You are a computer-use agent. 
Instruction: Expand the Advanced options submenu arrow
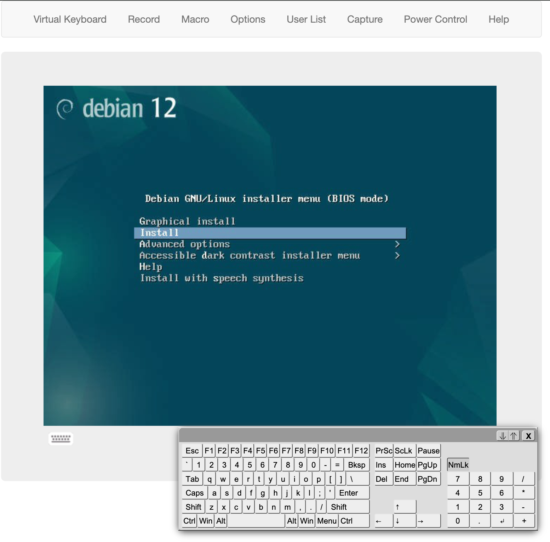pos(397,244)
